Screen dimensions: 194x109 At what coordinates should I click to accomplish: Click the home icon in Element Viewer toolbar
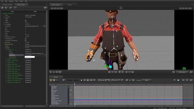[x=2, y=8]
